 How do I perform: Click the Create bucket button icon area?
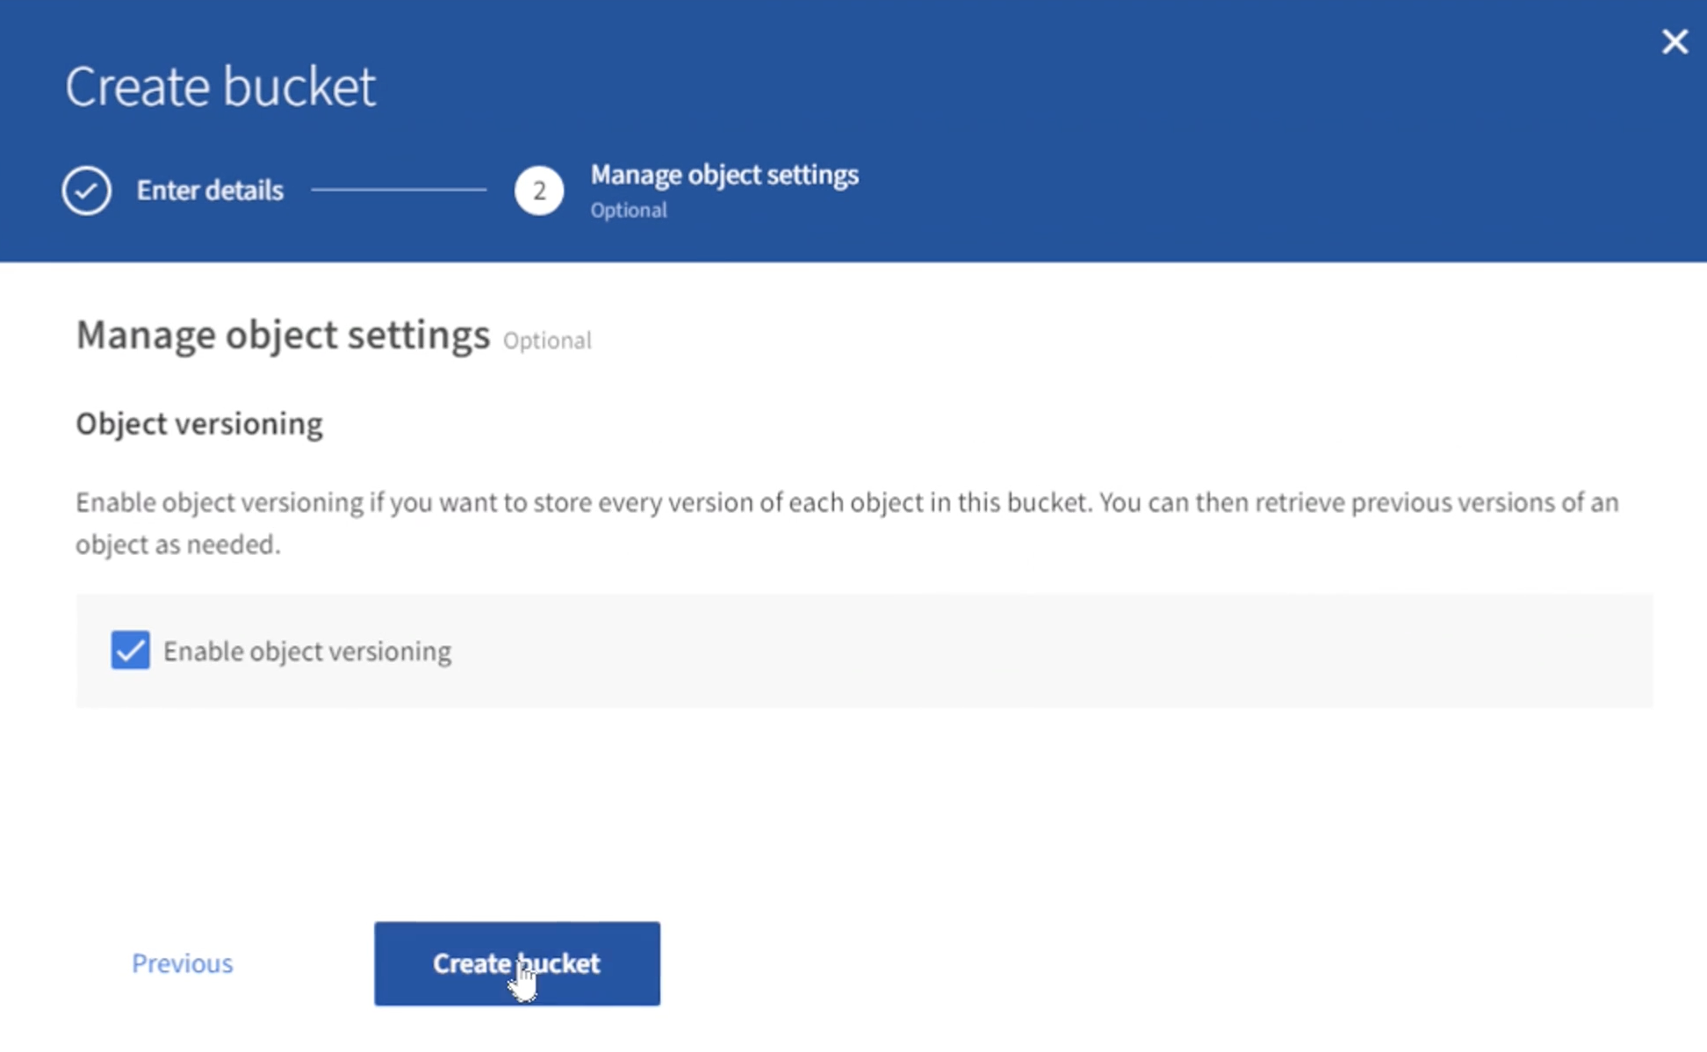517,963
